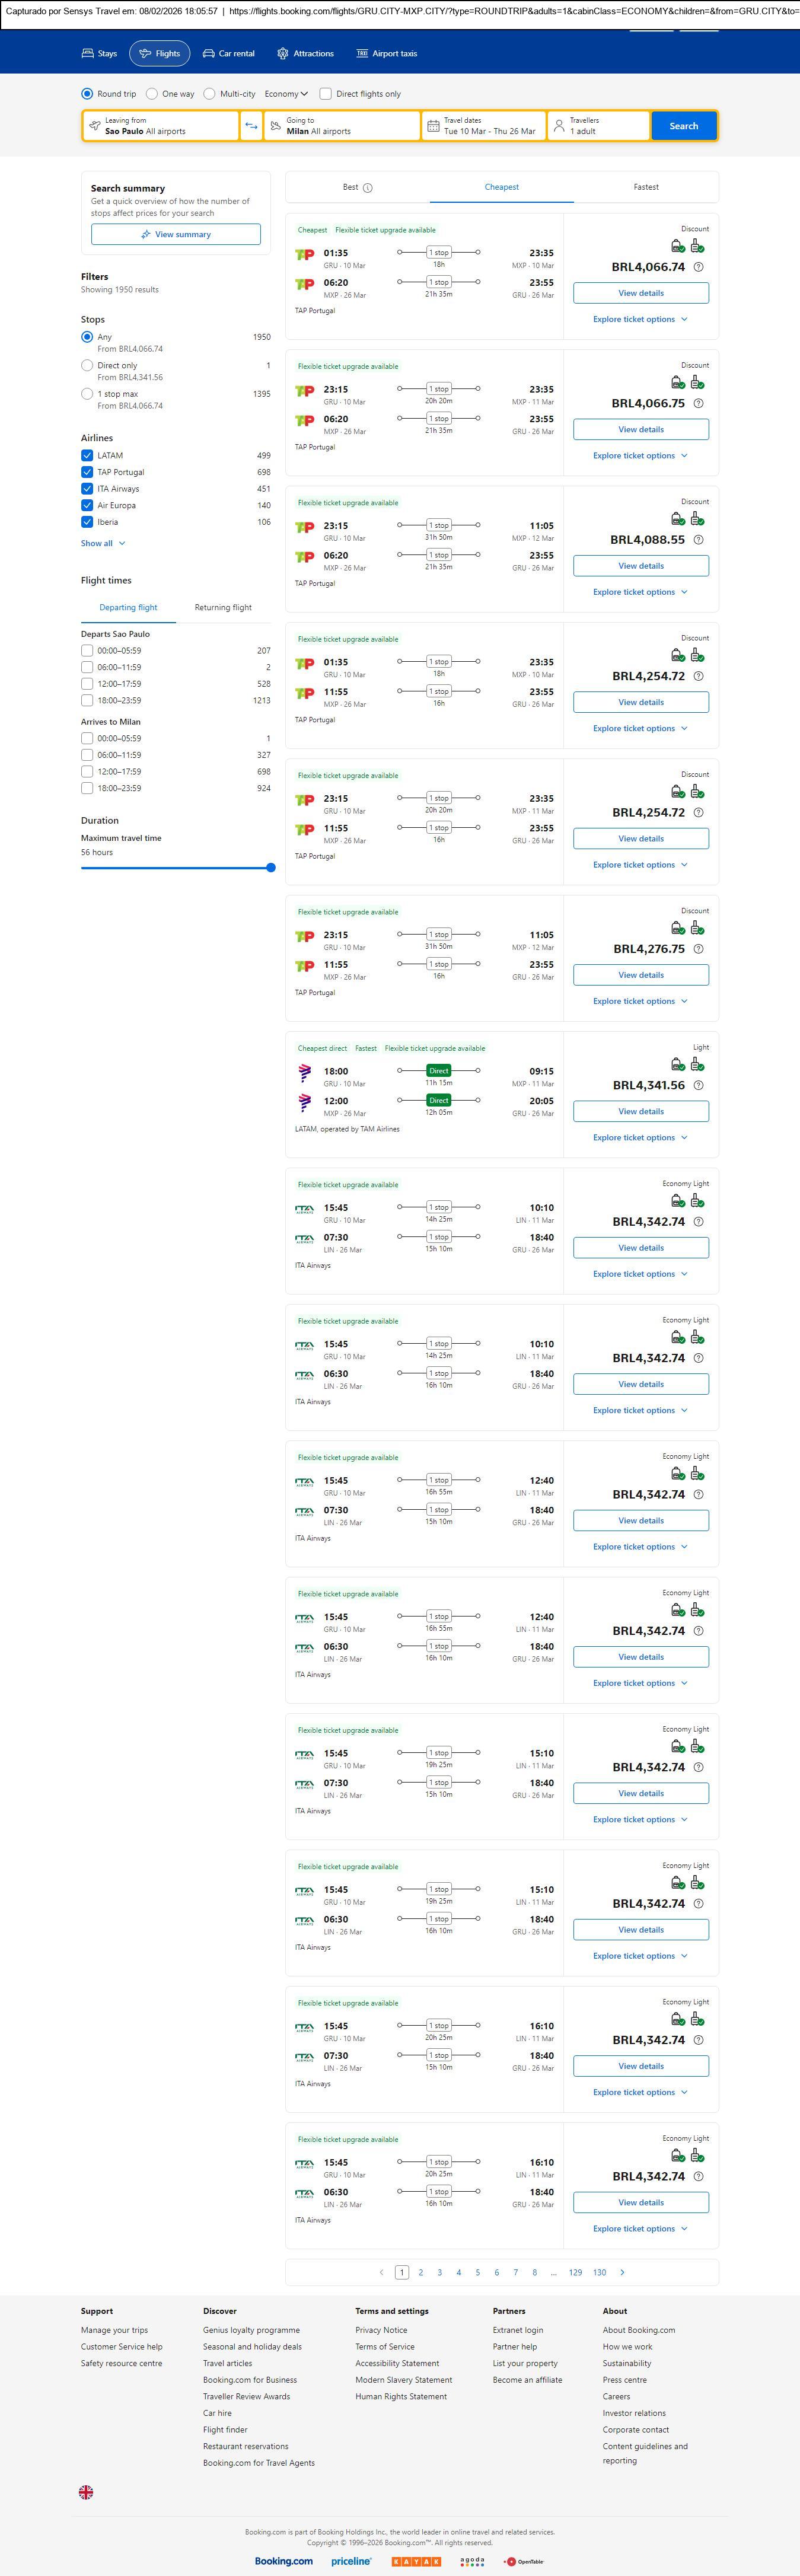Click the swap origin and destination arrows icon

pyautogui.click(x=251, y=126)
